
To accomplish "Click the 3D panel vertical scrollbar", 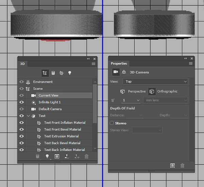I will point(95,102).
